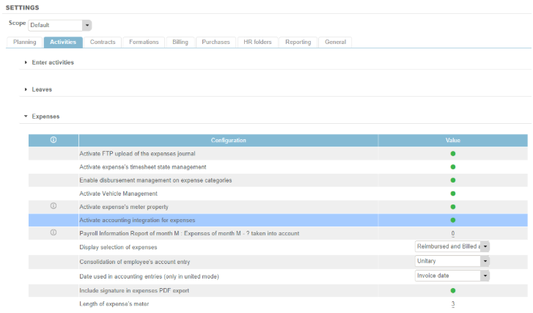This screenshot has height=313, width=533.
Task: Switch to the Billing tab
Action: pos(180,42)
